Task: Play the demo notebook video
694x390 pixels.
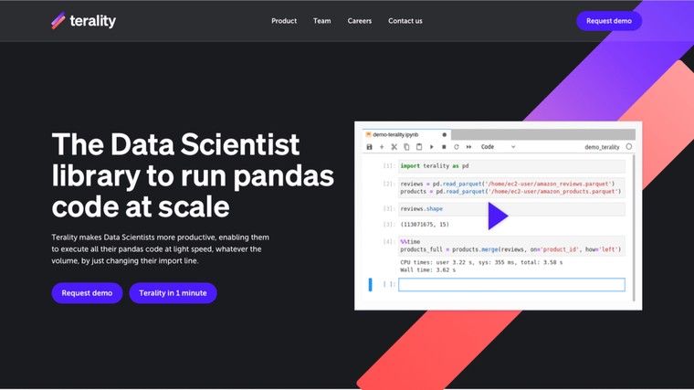Action: click(x=498, y=216)
